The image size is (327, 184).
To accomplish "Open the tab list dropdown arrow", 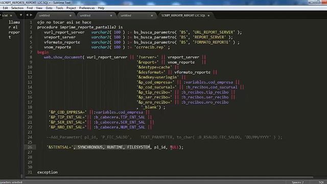I will [21, 15].
